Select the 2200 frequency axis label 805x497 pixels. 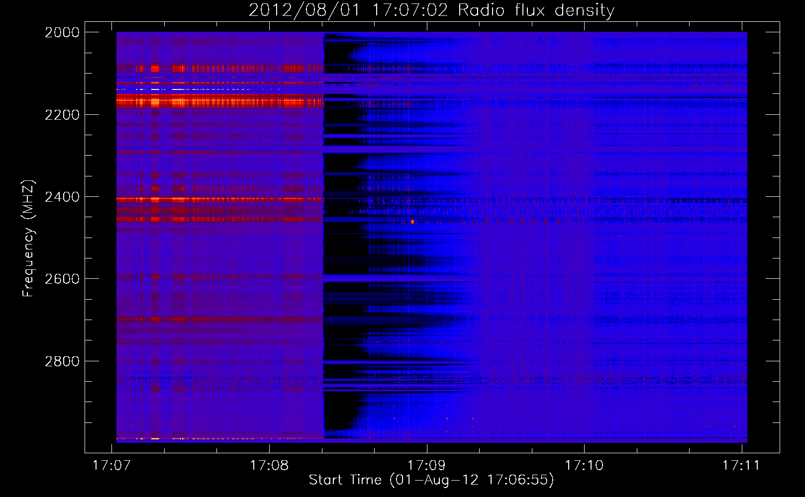[62, 115]
